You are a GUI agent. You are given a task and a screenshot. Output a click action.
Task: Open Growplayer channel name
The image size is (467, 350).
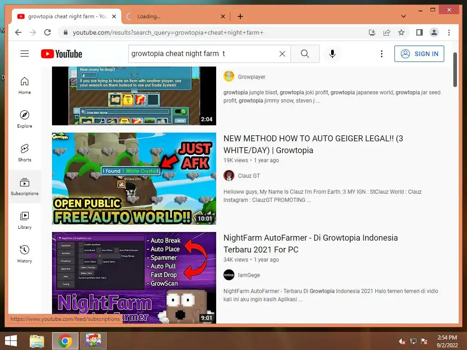click(252, 77)
